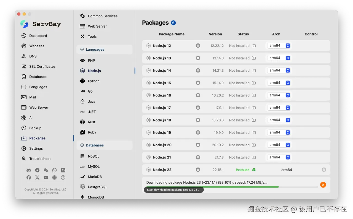Click the Node.js 23 download progress bar

[x=232, y=187]
